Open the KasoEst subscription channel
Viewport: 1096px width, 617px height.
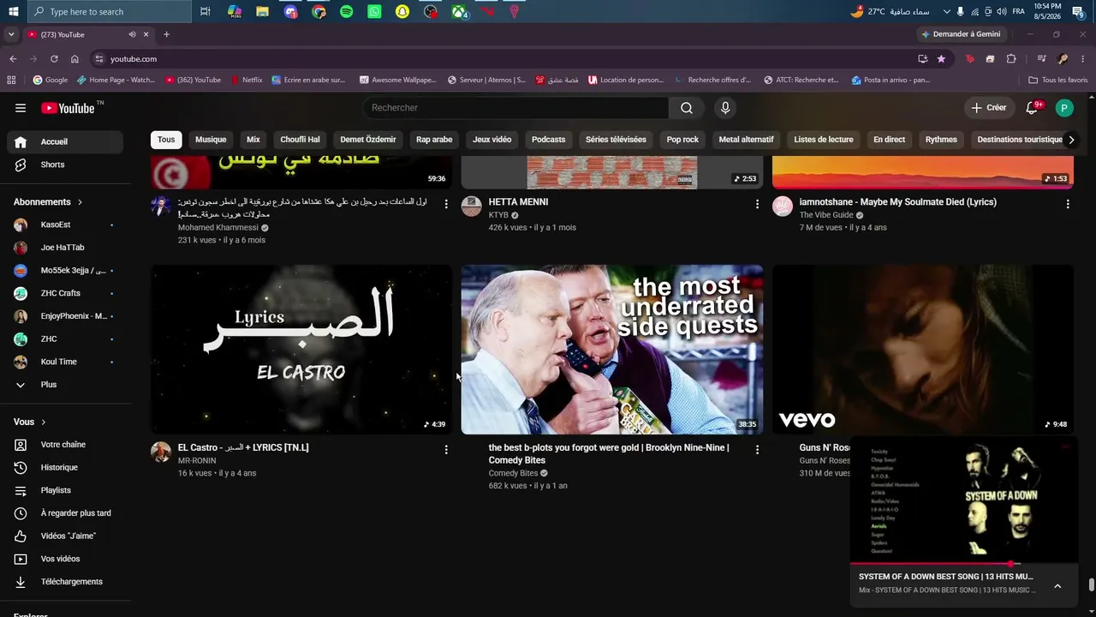click(65, 225)
